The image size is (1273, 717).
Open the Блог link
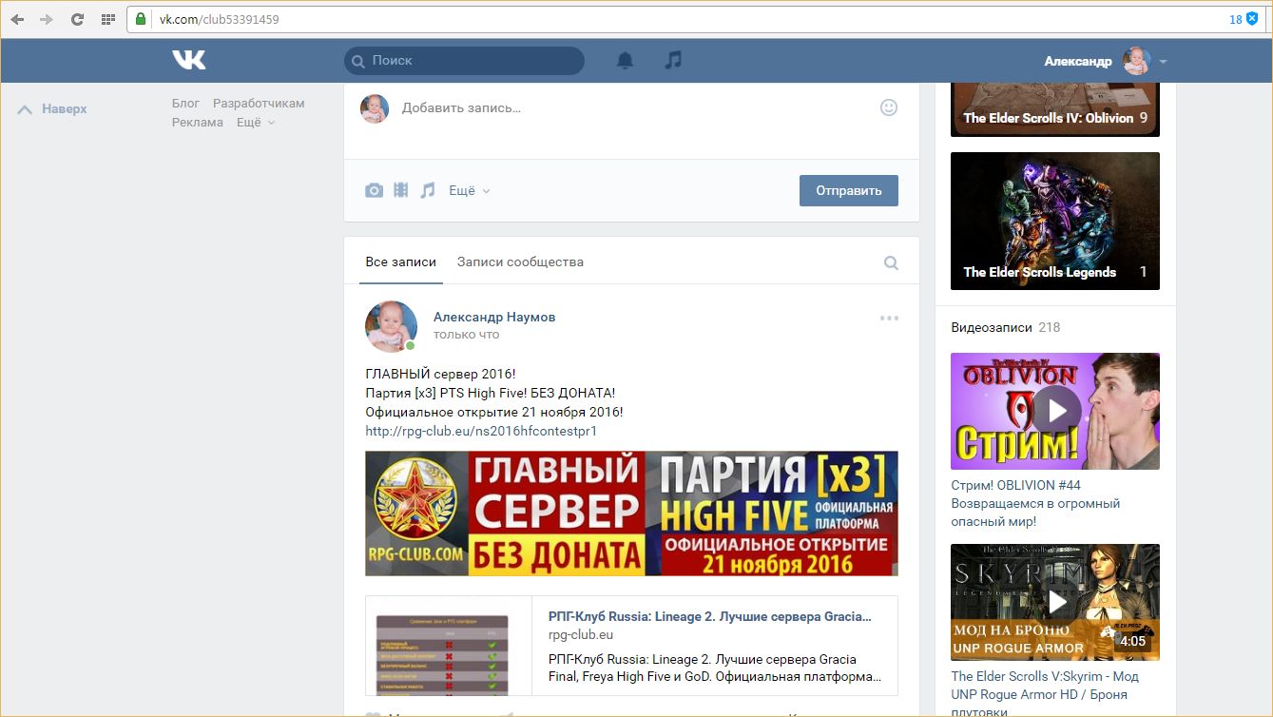point(185,103)
